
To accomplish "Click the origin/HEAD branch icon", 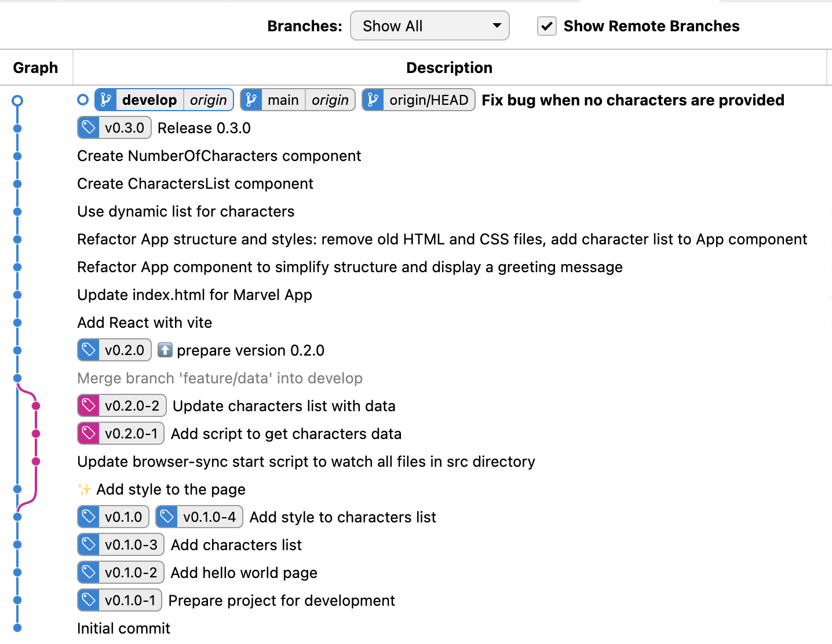I will click(x=373, y=100).
